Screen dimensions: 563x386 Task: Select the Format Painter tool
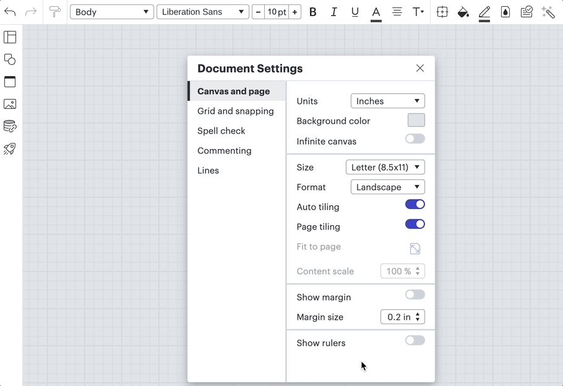click(x=55, y=12)
